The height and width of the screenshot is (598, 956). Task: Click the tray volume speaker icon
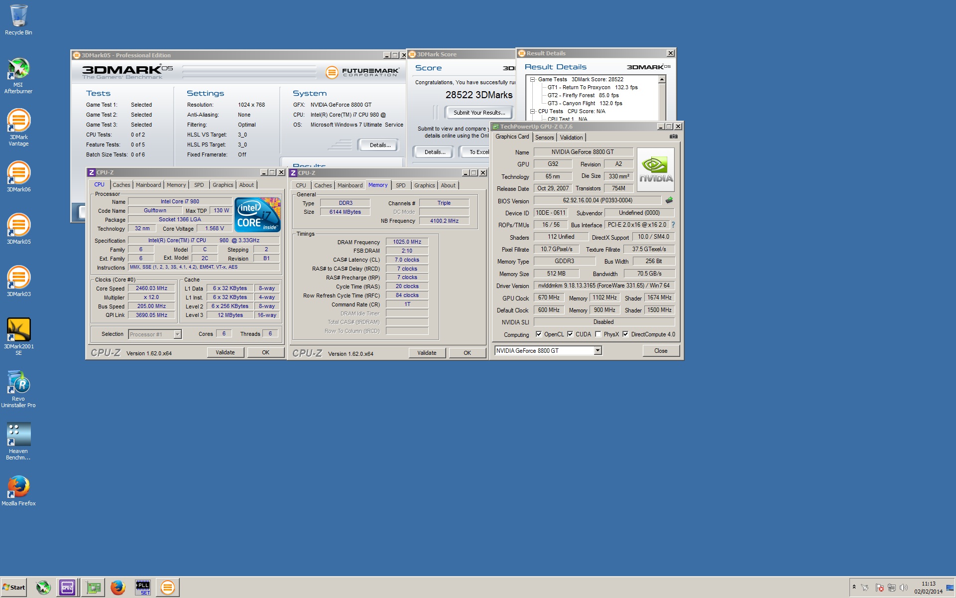click(903, 588)
